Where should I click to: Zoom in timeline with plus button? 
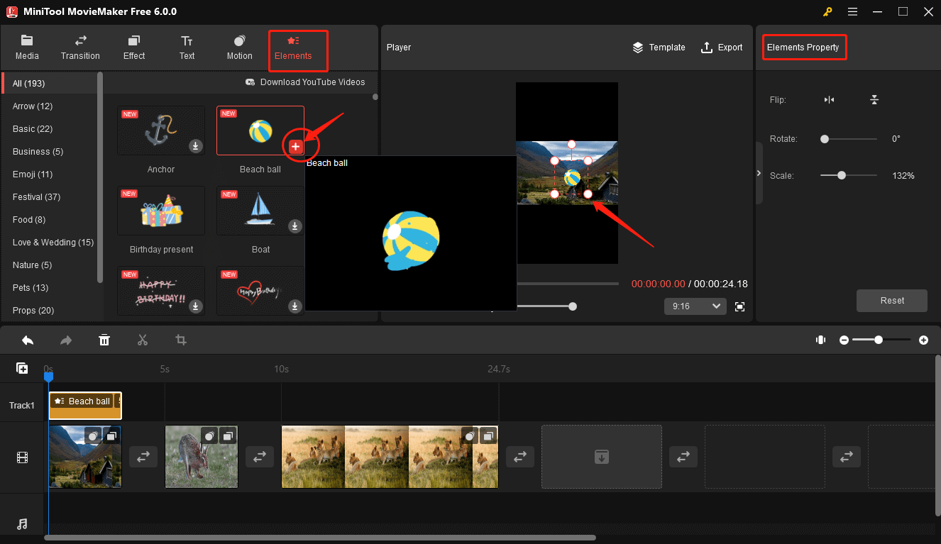[923, 340]
